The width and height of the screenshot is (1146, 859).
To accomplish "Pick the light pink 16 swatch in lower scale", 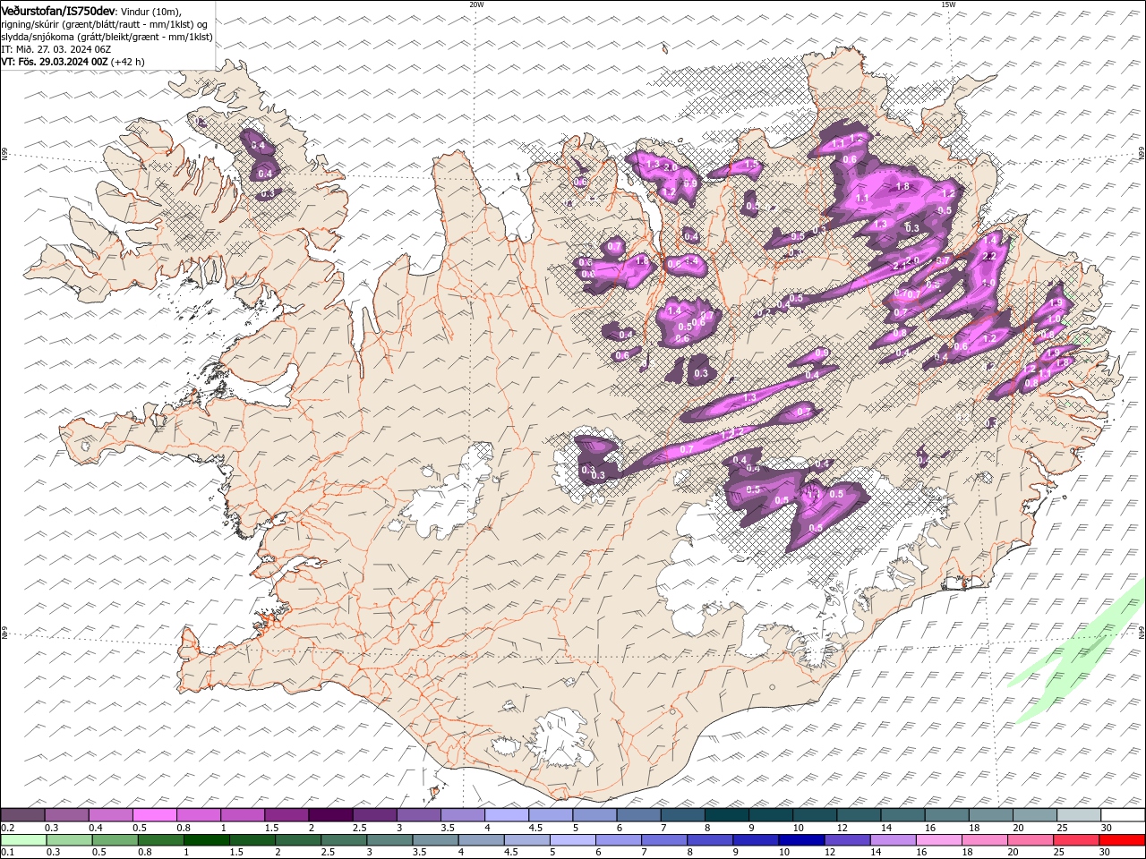I will coord(939,840).
